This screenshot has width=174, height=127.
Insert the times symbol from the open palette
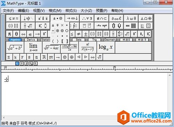[x=62, y=25]
